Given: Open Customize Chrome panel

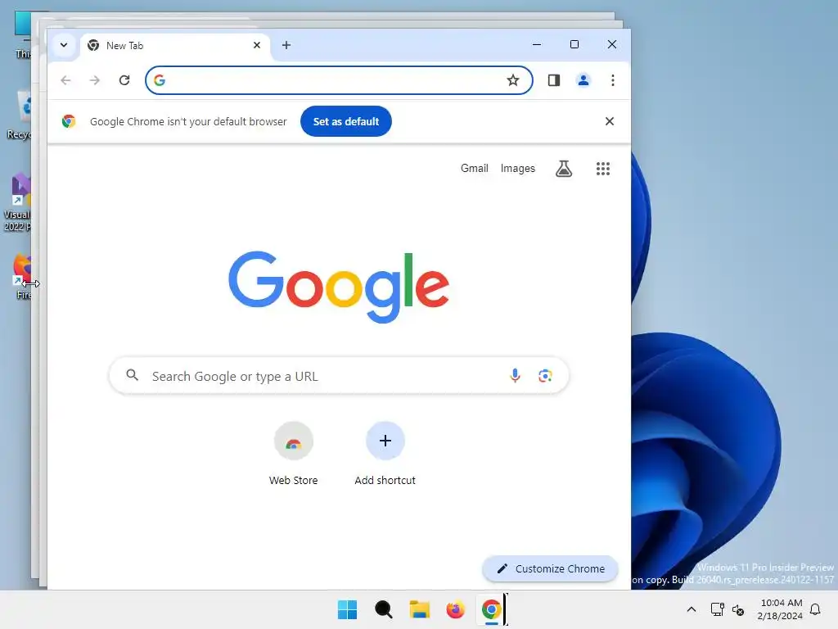Looking at the screenshot, I should (x=550, y=568).
